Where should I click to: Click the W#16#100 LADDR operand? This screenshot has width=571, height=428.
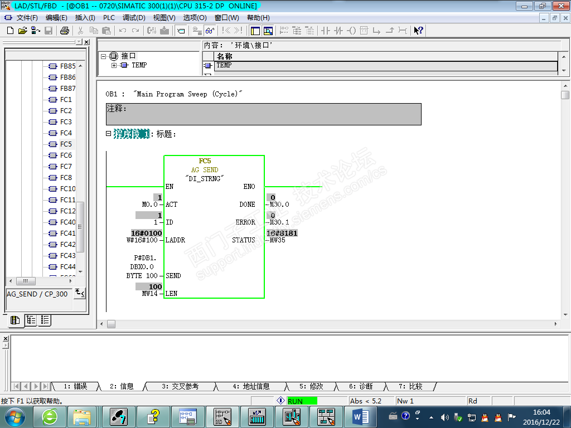point(142,240)
